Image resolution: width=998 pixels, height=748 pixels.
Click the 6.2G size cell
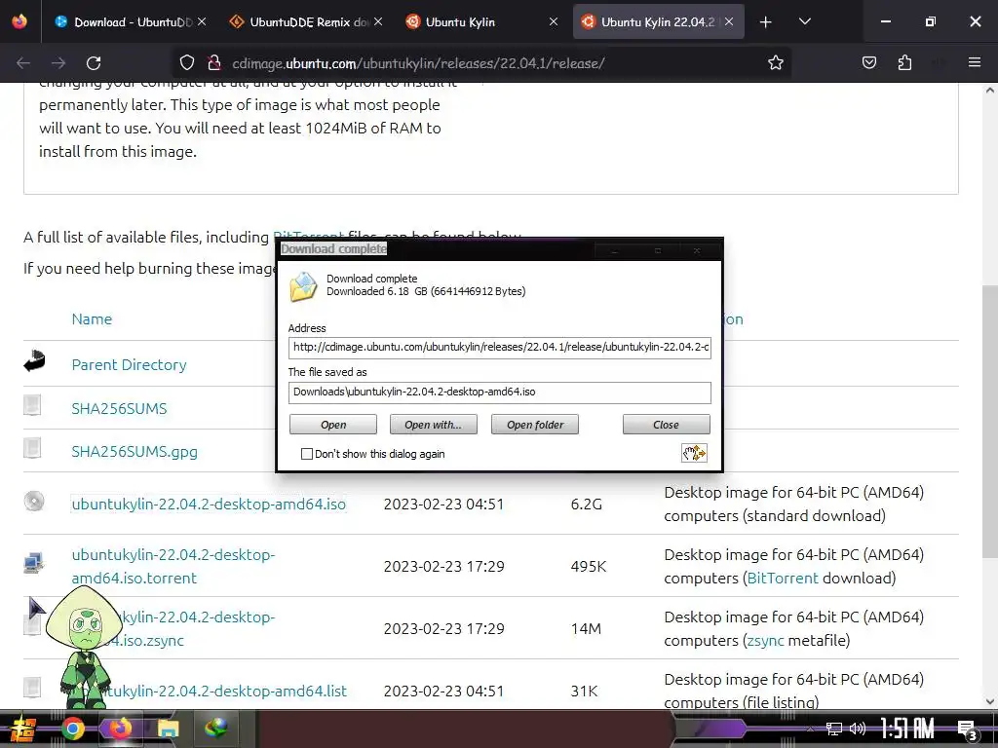click(586, 505)
